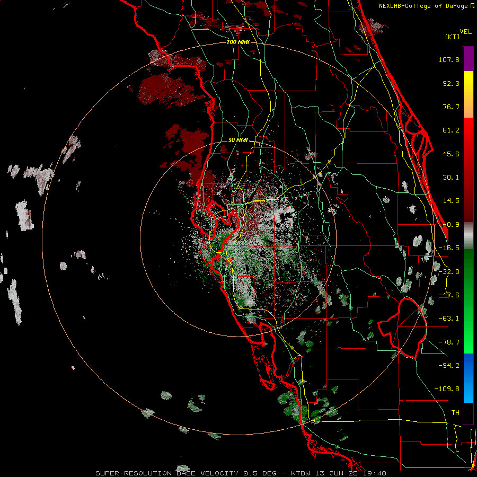
Task: Click the -32.0 velocity scale value
Action: click(449, 272)
